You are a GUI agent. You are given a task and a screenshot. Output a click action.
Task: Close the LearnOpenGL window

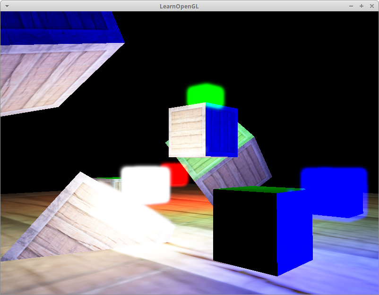click(x=372, y=6)
